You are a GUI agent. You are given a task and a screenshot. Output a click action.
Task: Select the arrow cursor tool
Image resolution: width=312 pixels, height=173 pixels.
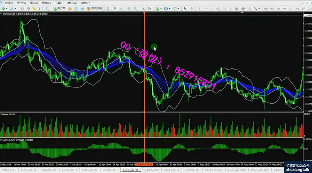[185, 8]
